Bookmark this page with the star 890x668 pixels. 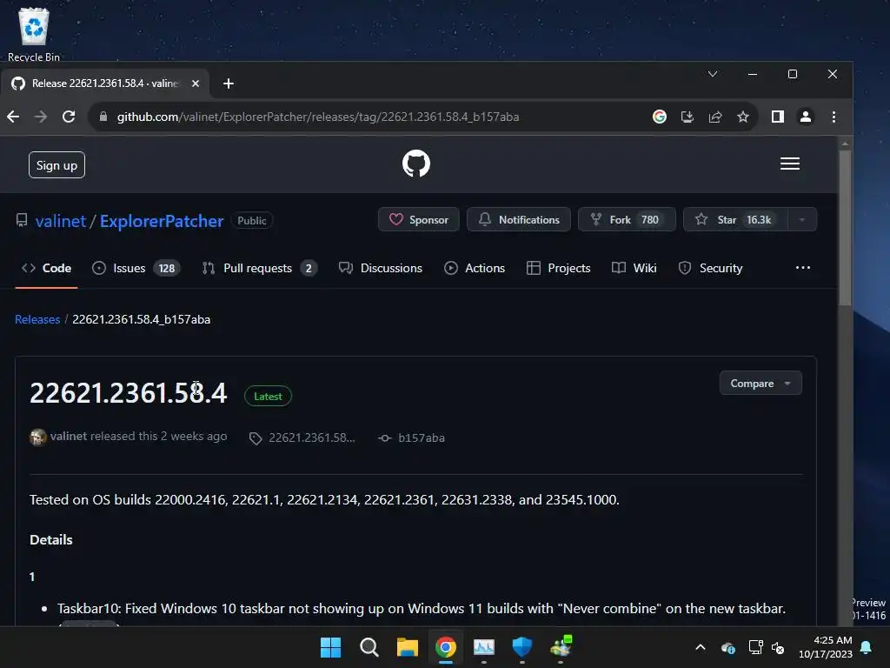click(743, 117)
